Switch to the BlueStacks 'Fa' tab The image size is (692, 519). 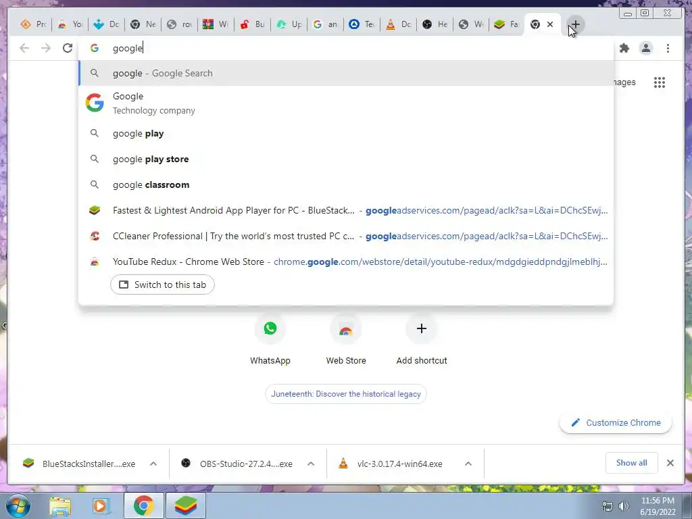pyautogui.click(x=508, y=24)
